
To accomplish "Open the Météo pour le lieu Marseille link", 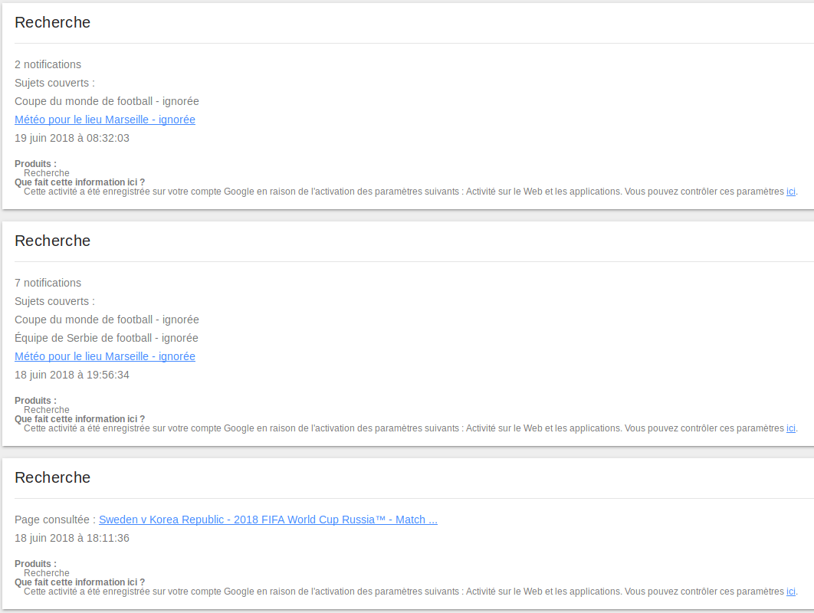I will 104,120.
